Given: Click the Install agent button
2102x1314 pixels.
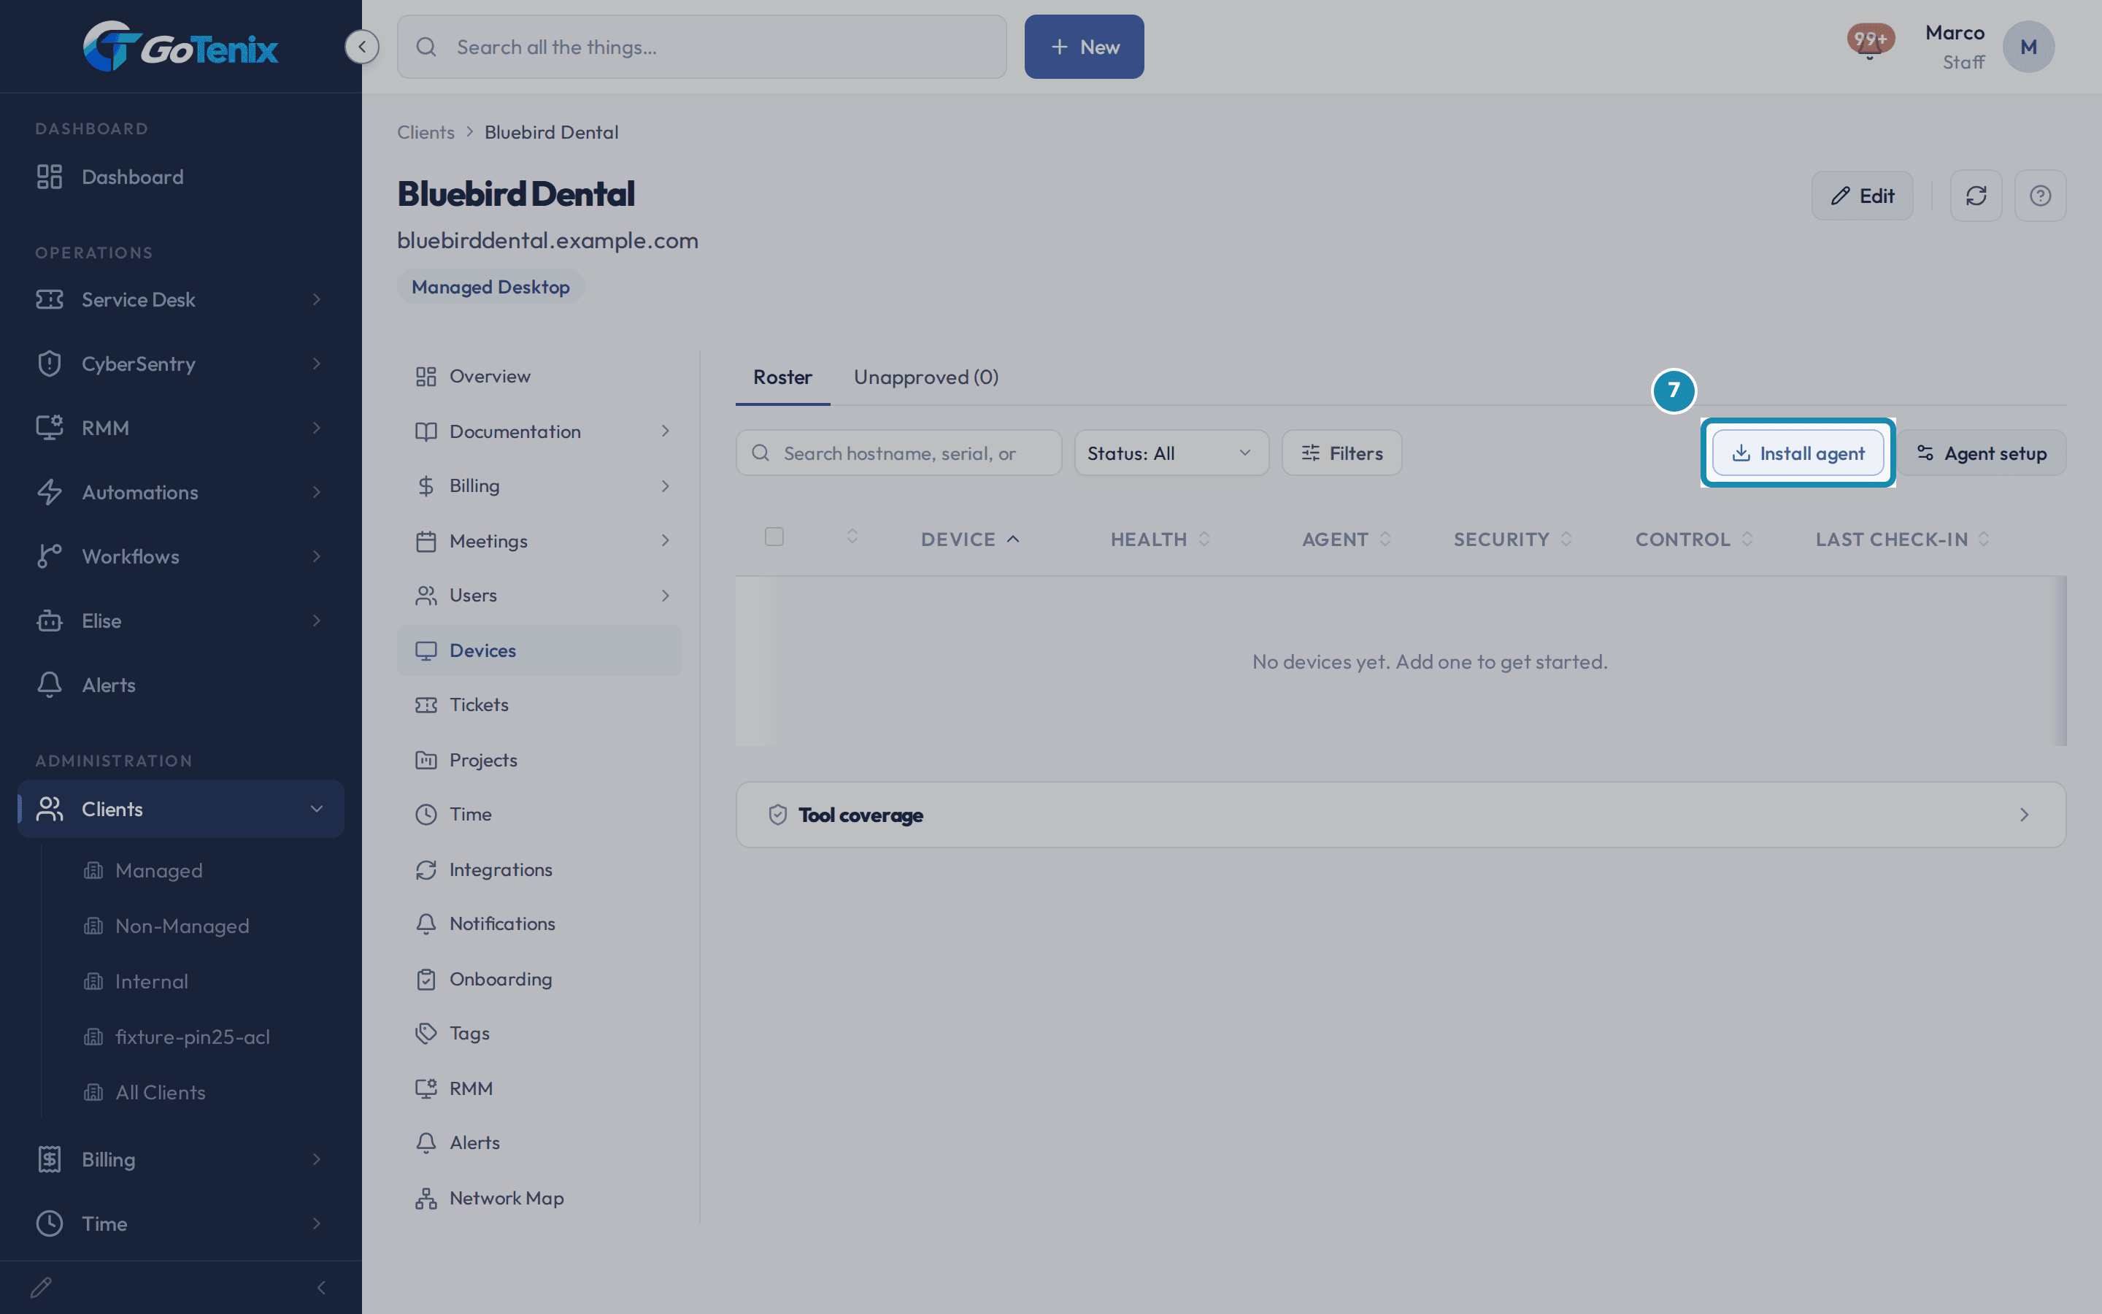Looking at the screenshot, I should (x=1797, y=453).
